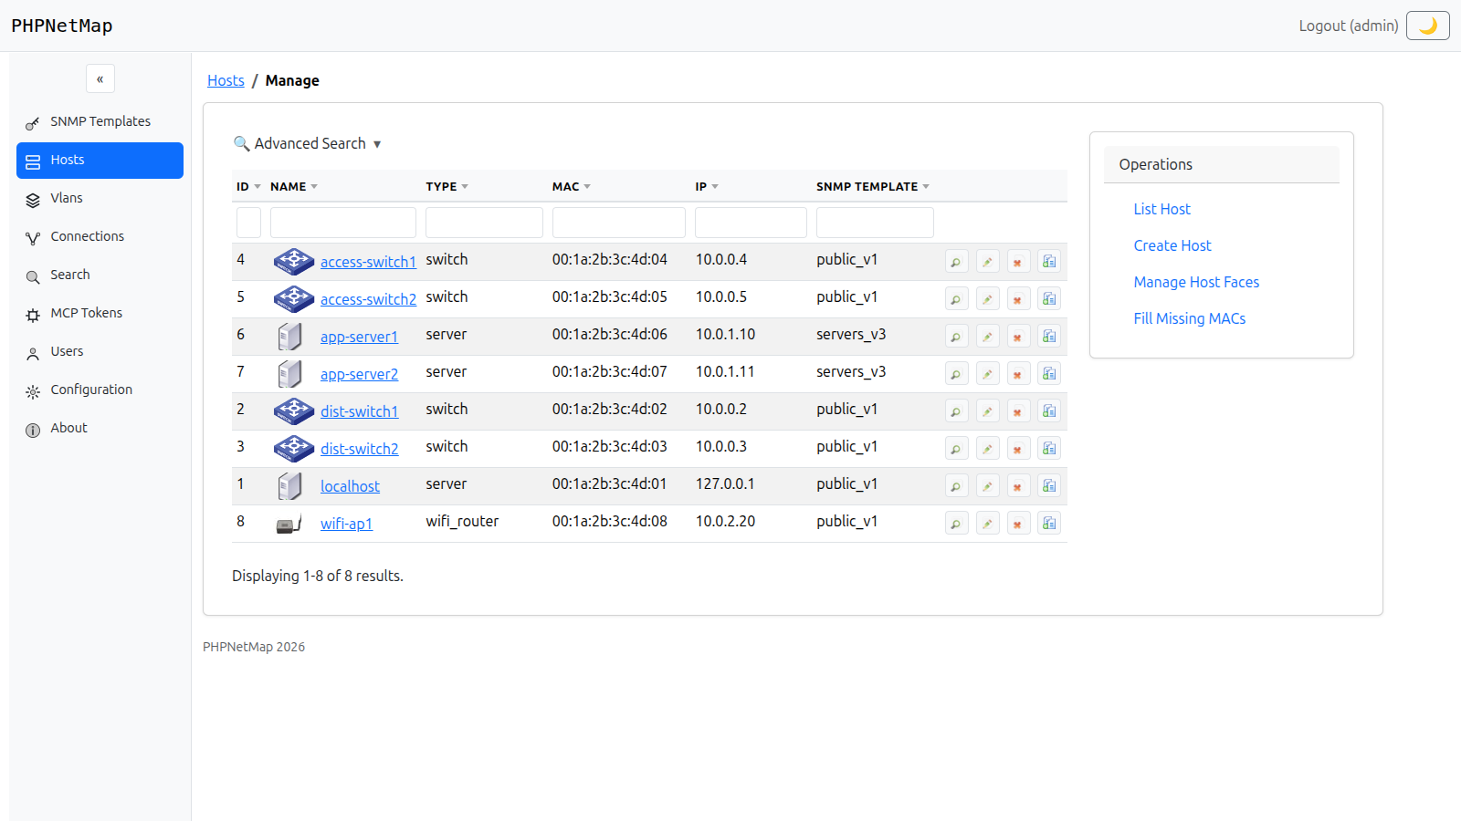Delete access-switch1 using the red X icon
Image resolution: width=1461 pixels, height=821 pixels.
point(1018,262)
